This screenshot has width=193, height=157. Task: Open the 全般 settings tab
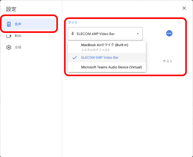(x=29, y=47)
